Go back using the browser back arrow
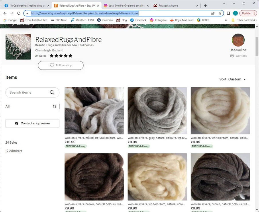Viewport: 259px width, 212px height. pyautogui.click(x=5, y=13)
